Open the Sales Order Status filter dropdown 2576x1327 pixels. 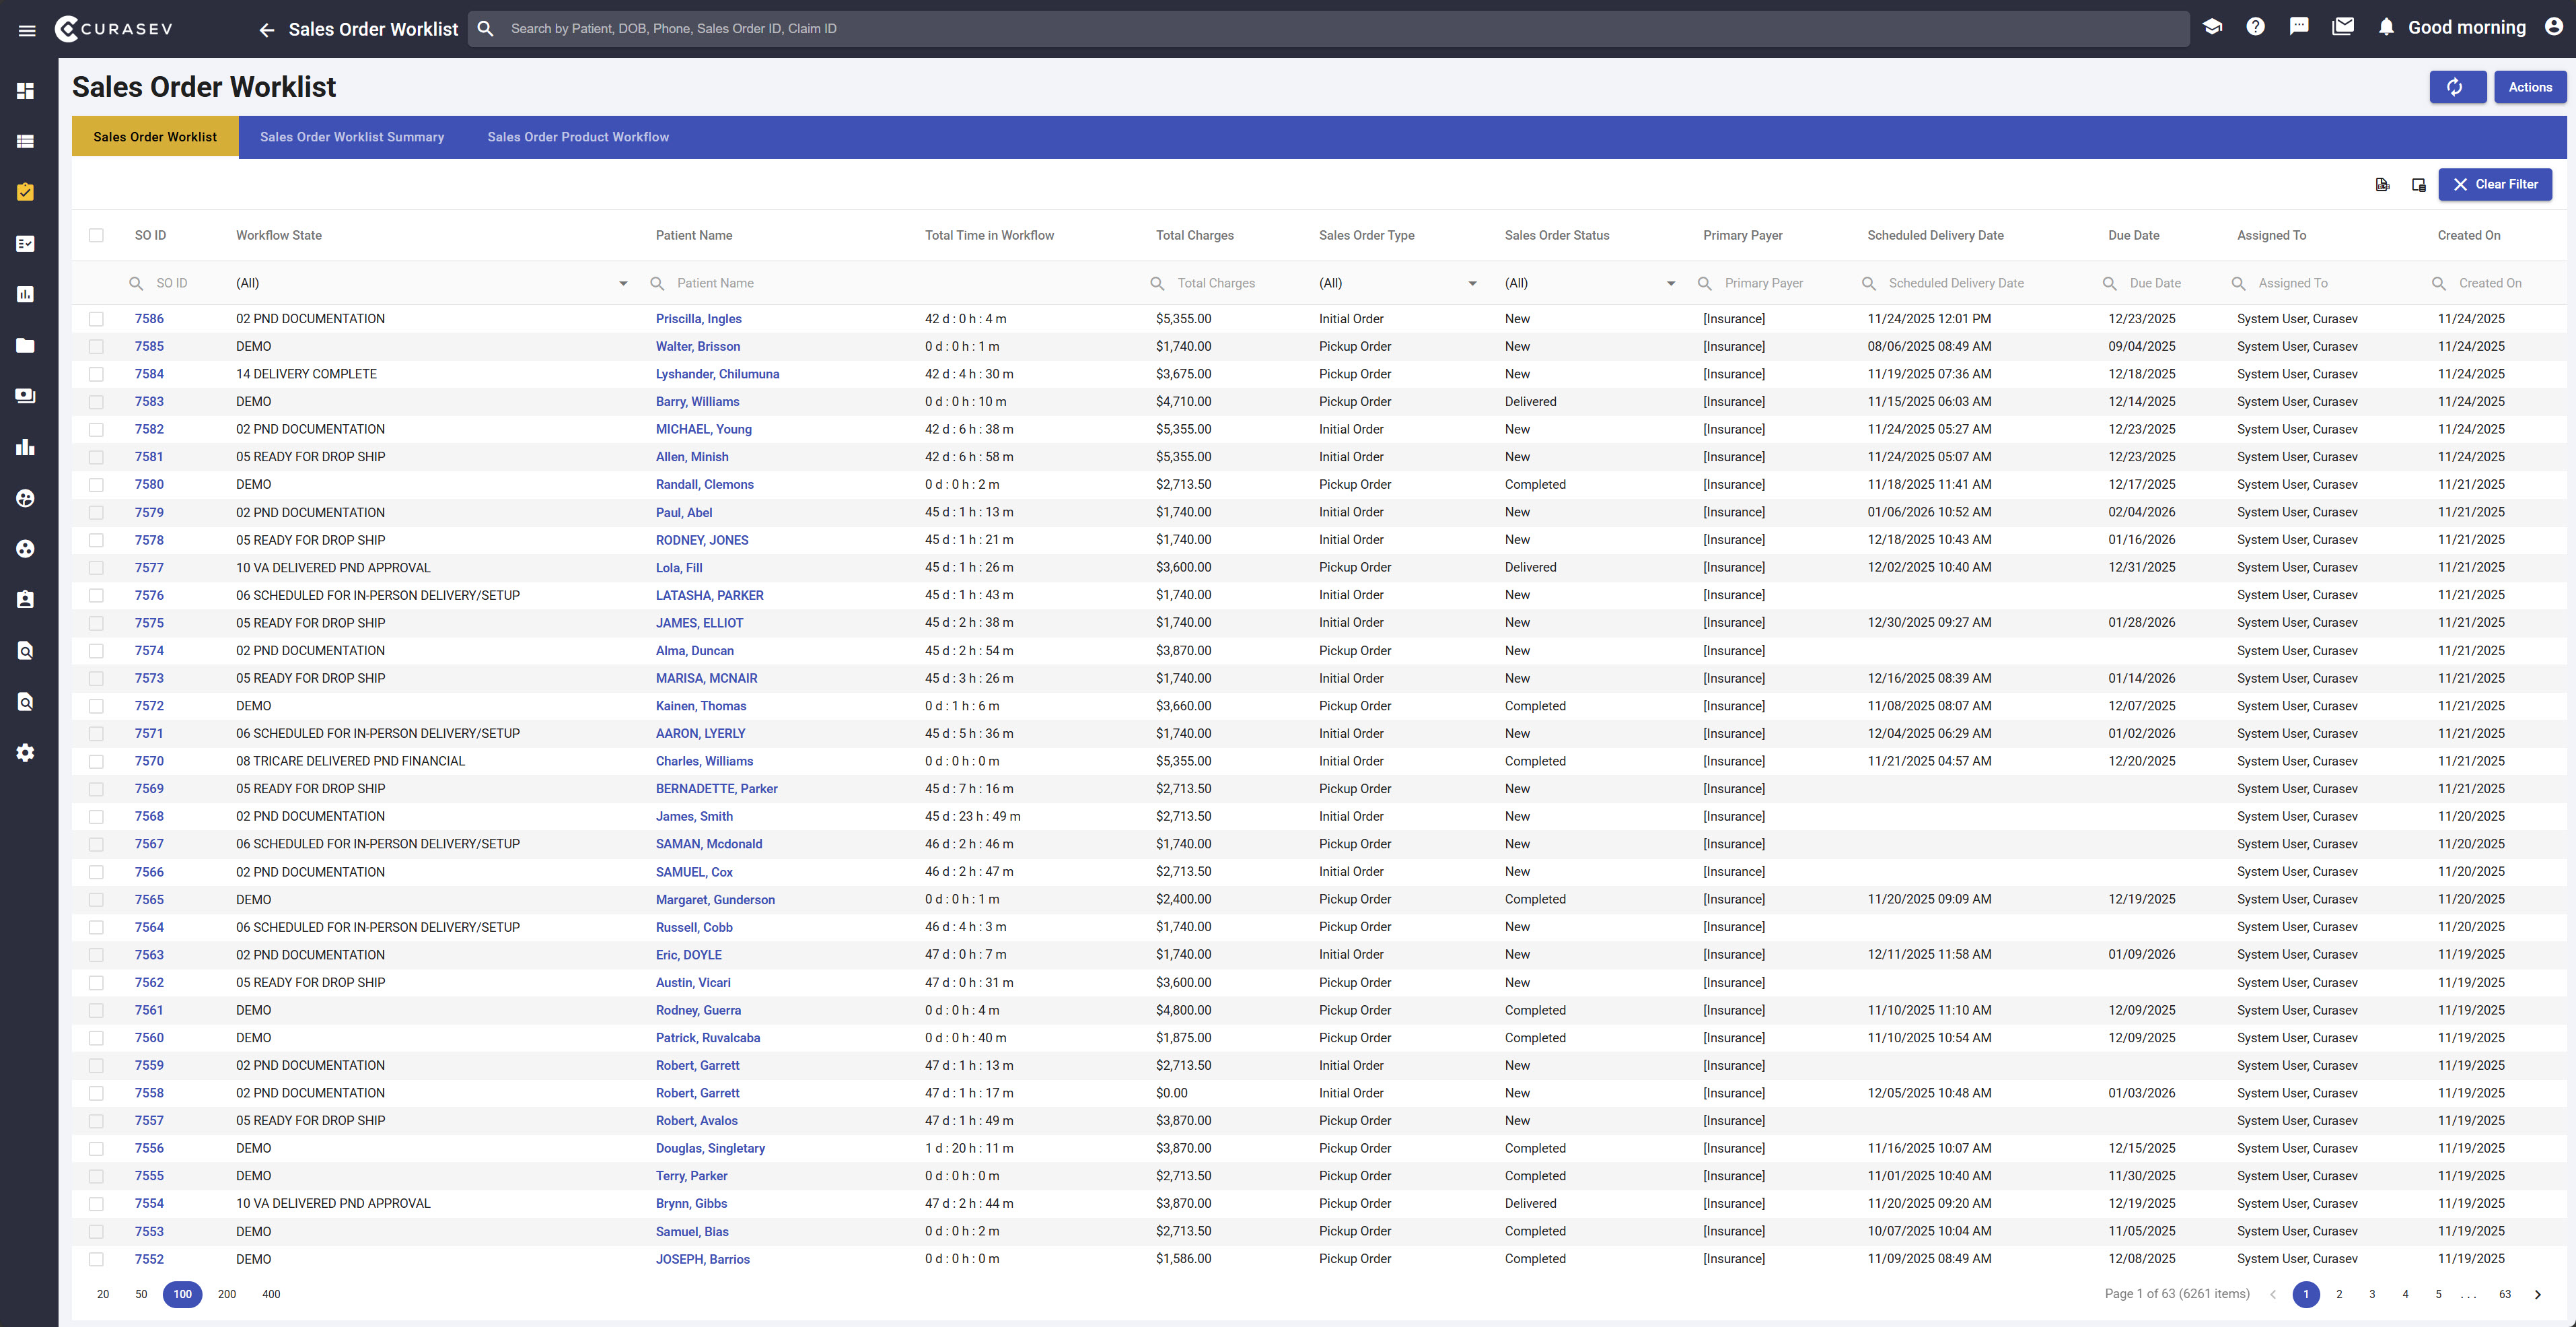(x=1670, y=283)
